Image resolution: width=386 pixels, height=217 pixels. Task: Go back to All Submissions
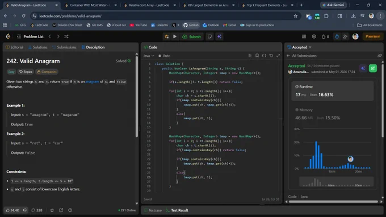coord(301,56)
